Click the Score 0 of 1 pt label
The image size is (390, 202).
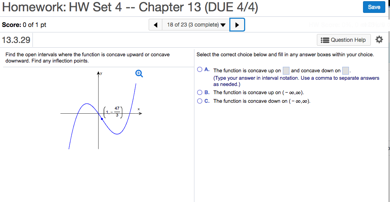pos(24,25)
